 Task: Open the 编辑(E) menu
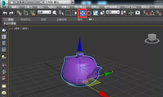(15, 7)
